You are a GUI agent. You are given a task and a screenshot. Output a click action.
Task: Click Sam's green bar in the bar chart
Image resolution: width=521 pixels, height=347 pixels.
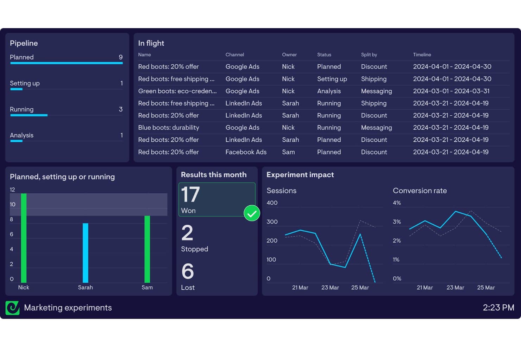(x=147, y=249)
